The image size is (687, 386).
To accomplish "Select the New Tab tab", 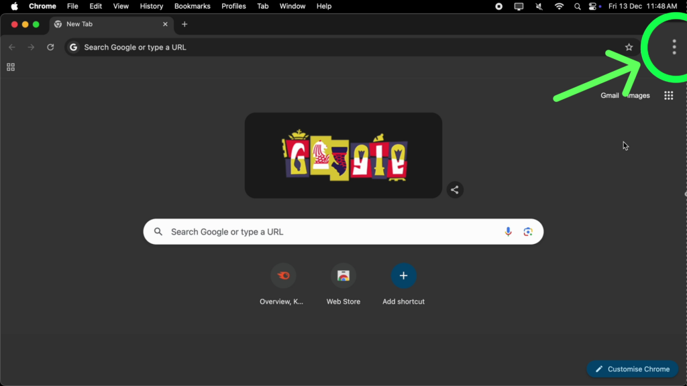I will (111, 25).
